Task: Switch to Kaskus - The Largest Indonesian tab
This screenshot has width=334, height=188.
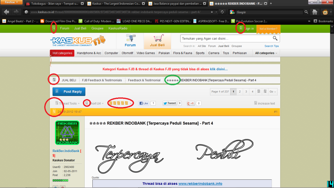Action: pos(116,4)
